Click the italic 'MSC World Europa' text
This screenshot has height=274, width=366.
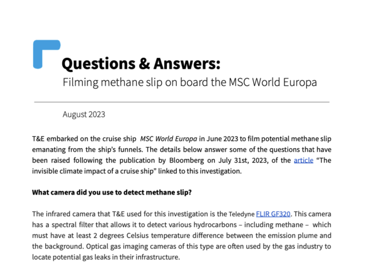(168, 139)
